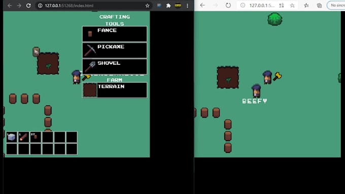This screenshot has width=345, height=194.
Task: View site info icon in the left browser
Action: (x=40, y=6)
